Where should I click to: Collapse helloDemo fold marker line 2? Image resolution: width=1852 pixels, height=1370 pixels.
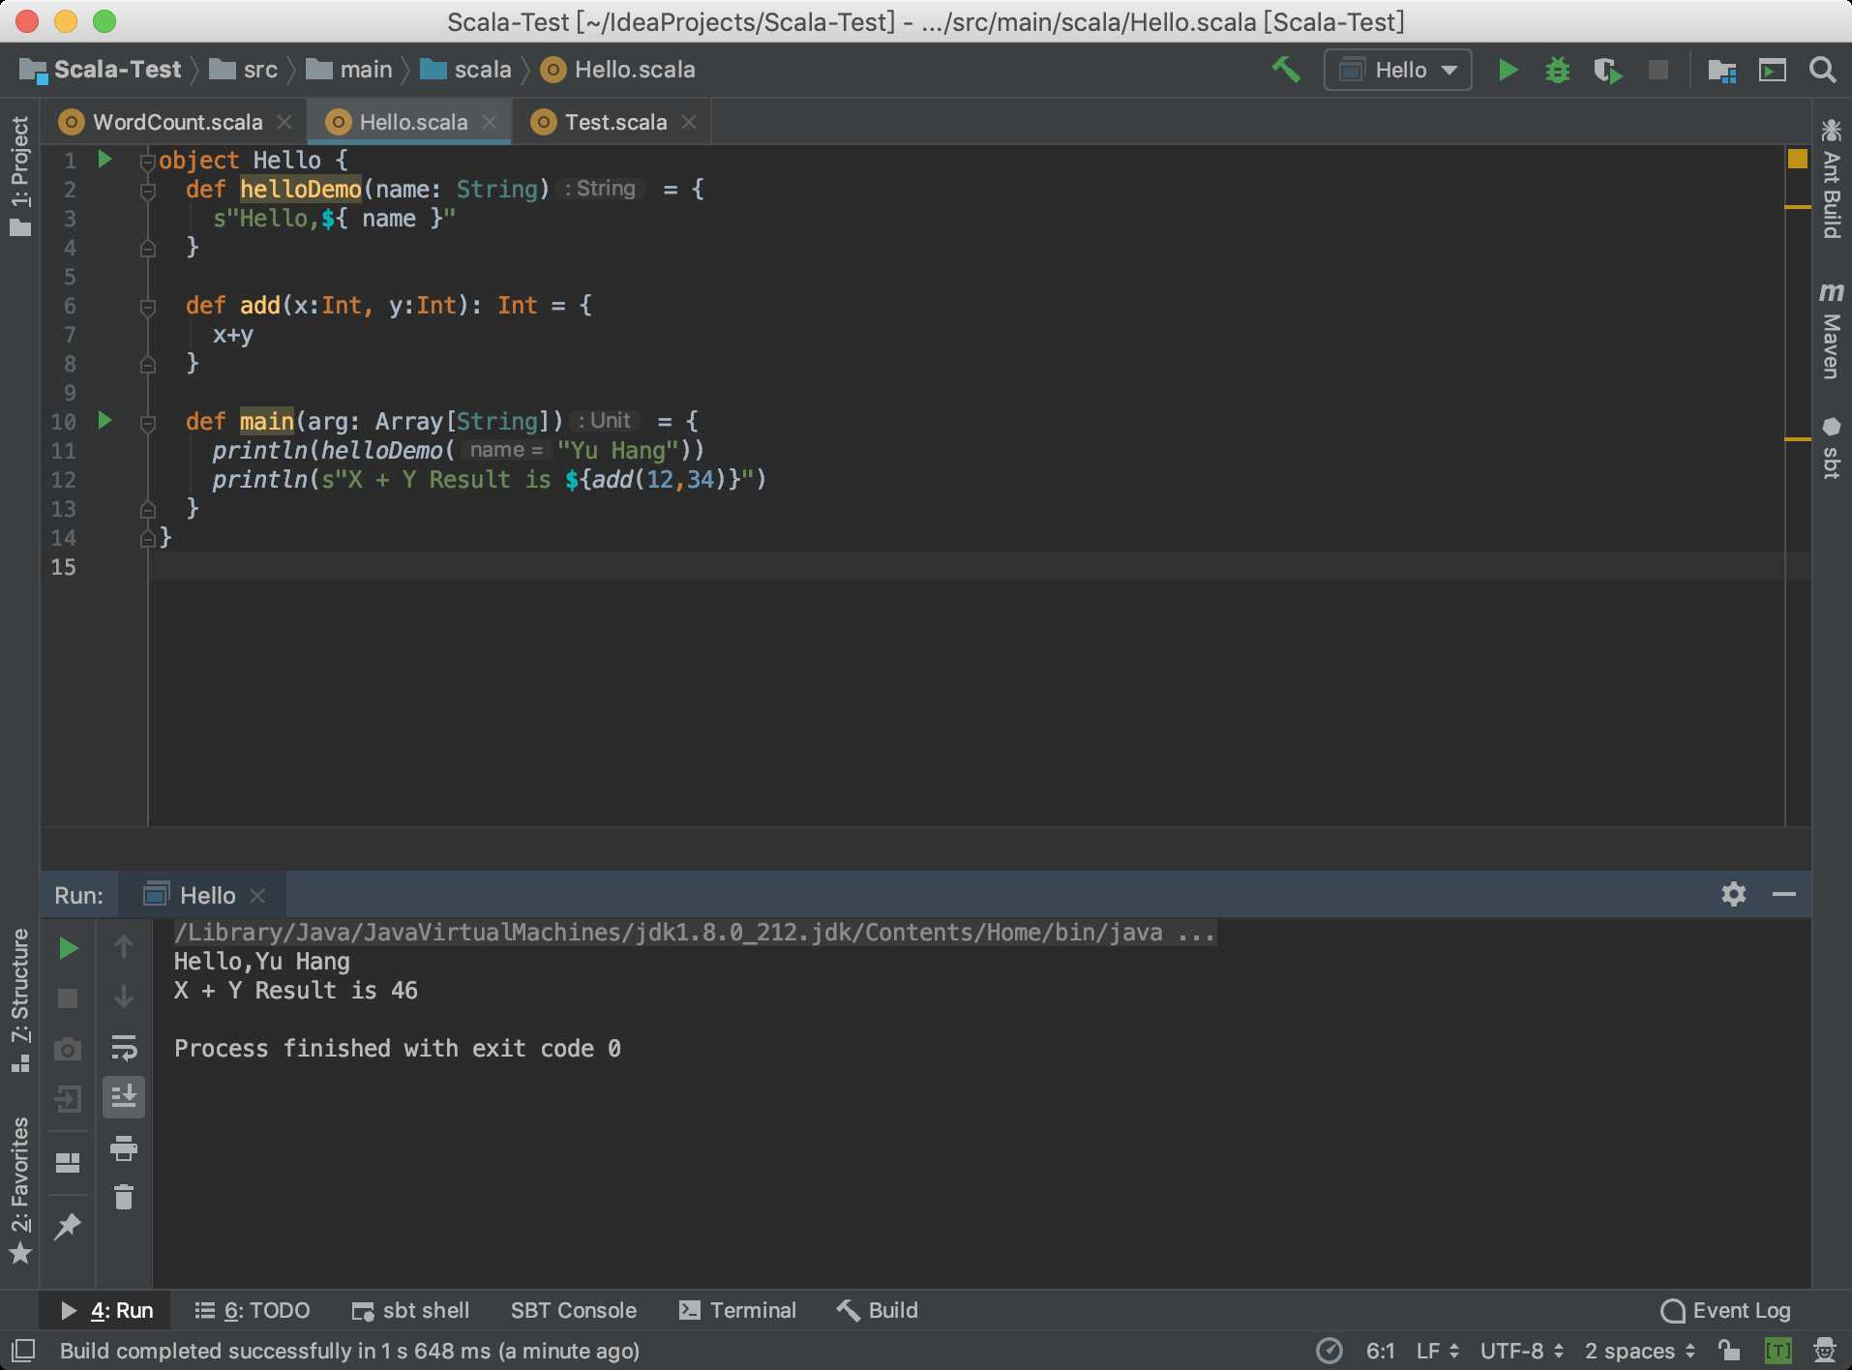coord(148,191)
